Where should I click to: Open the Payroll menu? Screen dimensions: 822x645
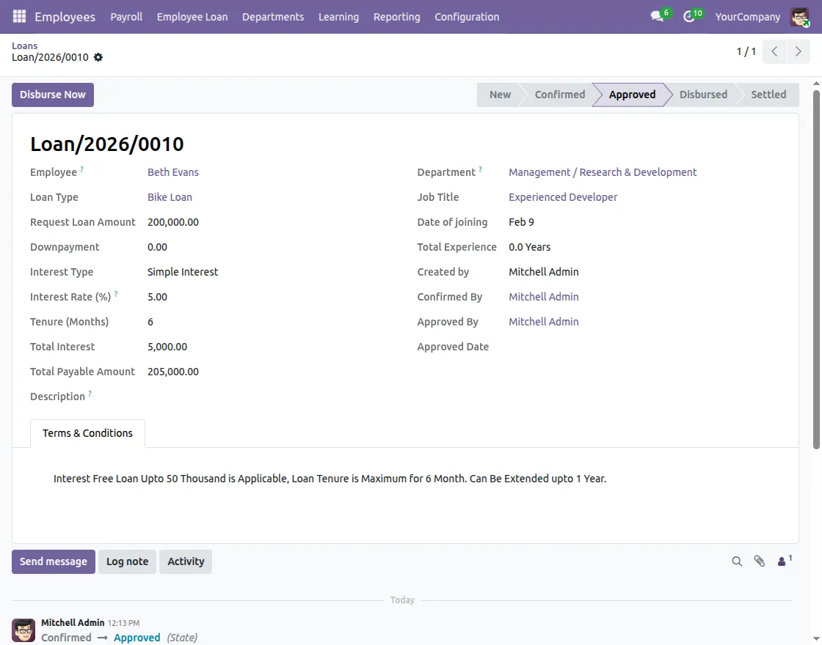pos(126,16)
